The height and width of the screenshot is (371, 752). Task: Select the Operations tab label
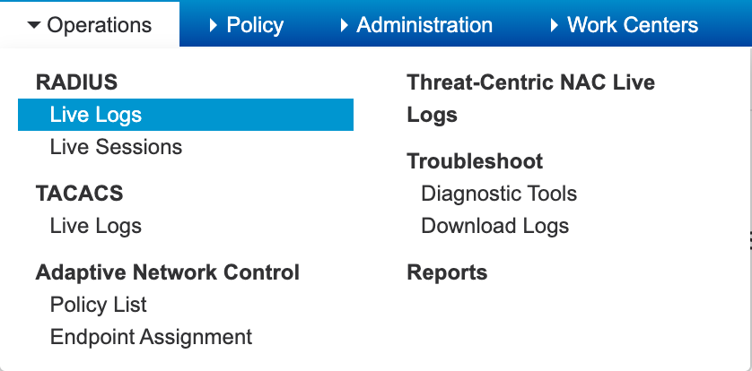pos(99,25)
